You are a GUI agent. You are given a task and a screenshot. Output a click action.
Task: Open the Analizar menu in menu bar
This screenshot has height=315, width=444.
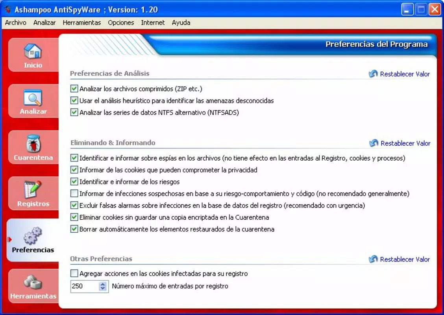click(44, 23)
